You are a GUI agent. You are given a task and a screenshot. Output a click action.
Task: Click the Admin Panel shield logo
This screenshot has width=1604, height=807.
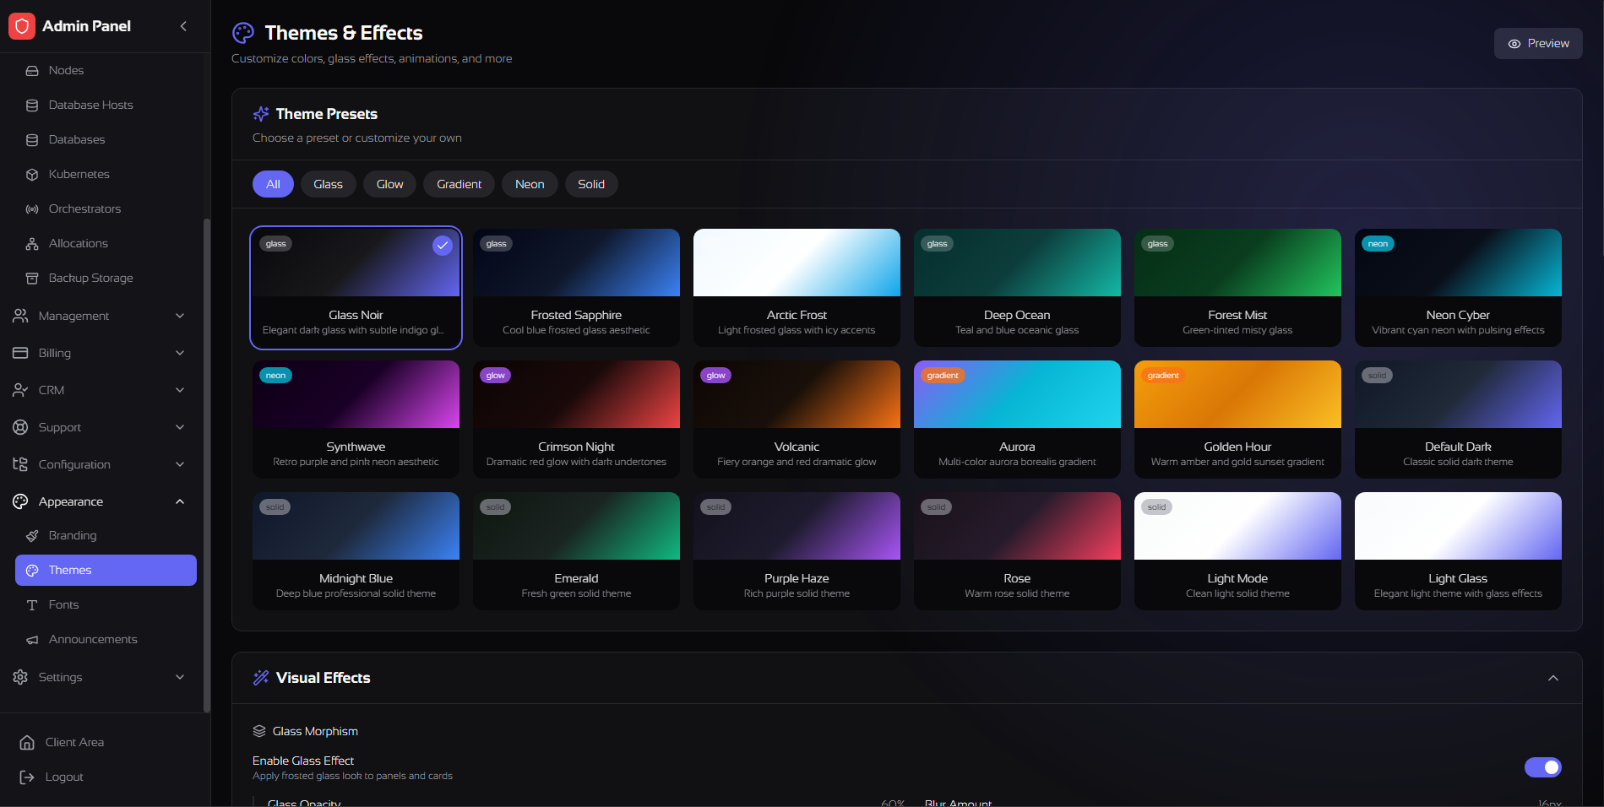22,26
